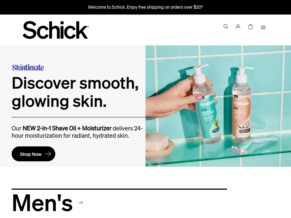Click the 2-in-1 Shave Oil + Moisturizer text
This screenshot has width=291, height=218.
click(67, 128)
